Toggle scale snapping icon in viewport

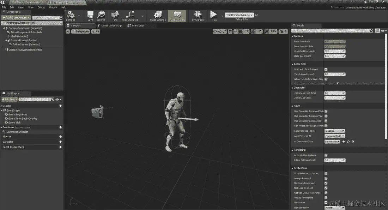coord(267,31)
